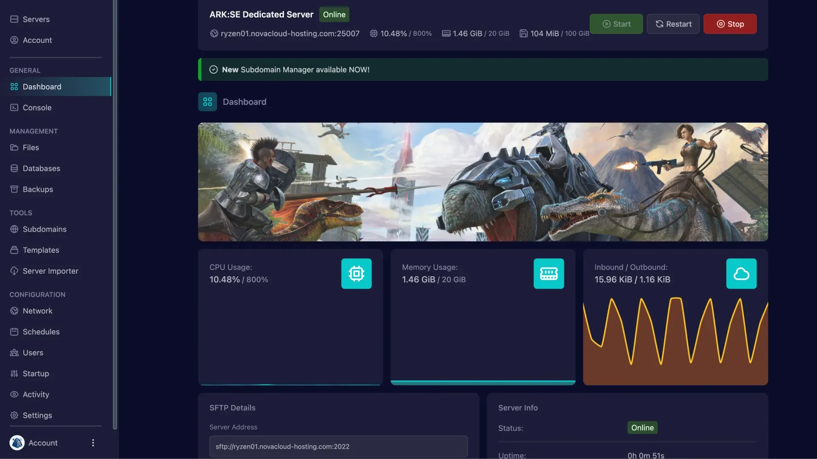Click the '15.96 KiB / 1.16 KiB' traffic value
Screen dimensions: 817x459
(632, 279)
